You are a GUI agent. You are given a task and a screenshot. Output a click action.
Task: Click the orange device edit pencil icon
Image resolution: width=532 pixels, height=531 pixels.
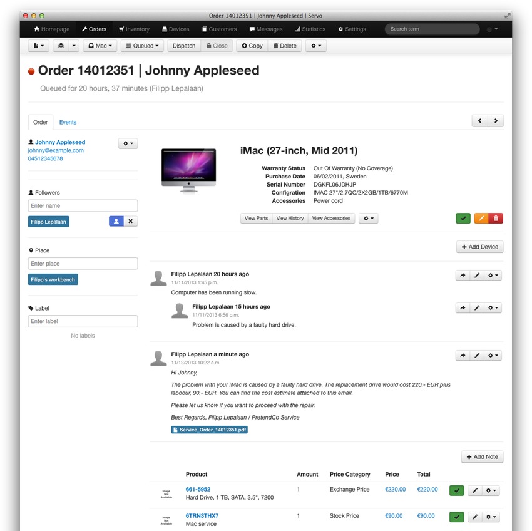point(481,218)
